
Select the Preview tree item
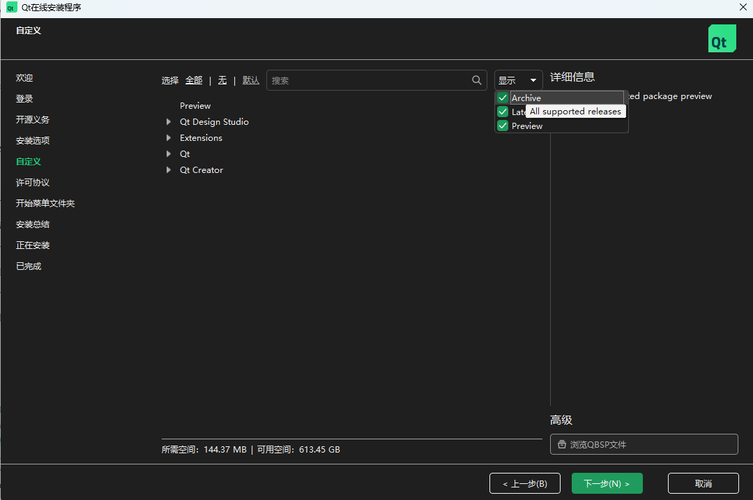(x=195, y=106)
